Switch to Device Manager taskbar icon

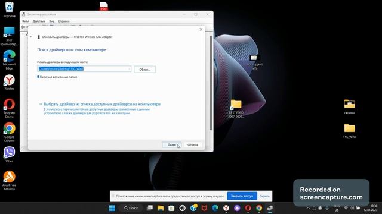click(270, 208)
